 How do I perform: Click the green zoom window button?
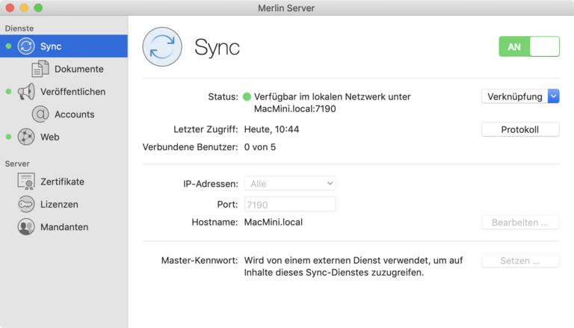coord(38,7)
